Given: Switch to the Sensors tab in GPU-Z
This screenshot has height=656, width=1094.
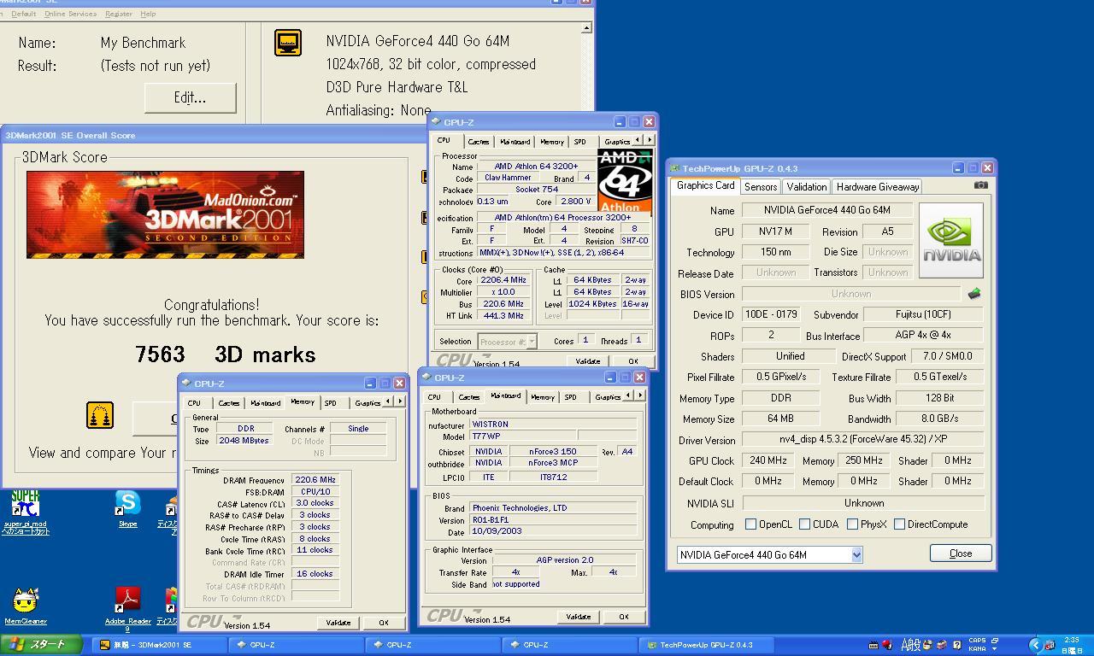Looking at the screenshot, I should pos(760,186).
